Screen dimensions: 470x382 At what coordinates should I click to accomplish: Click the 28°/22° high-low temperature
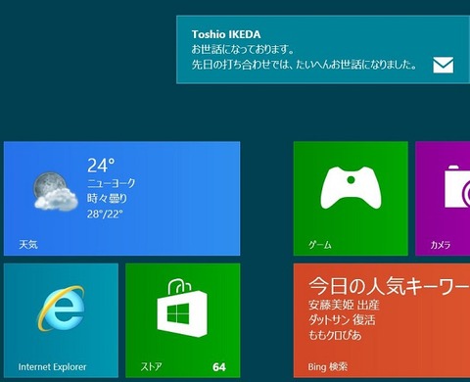(x=105, y=215)
